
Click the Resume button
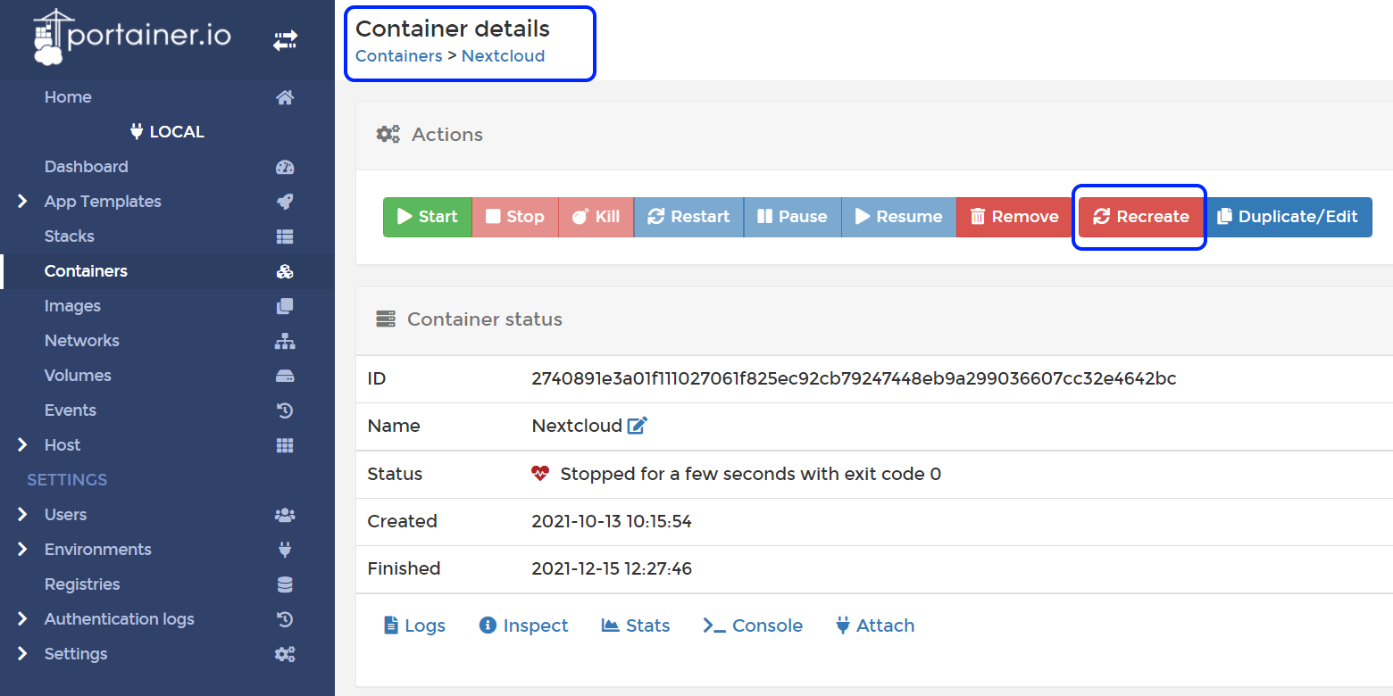coord(899,217)
